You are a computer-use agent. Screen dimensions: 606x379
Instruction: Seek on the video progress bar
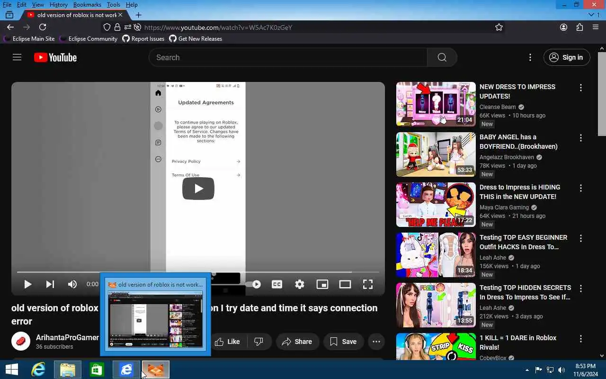198,272
